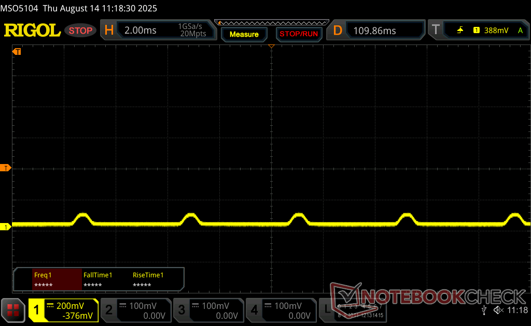Toggle the STOP/RUN button

tap(299, 34)
